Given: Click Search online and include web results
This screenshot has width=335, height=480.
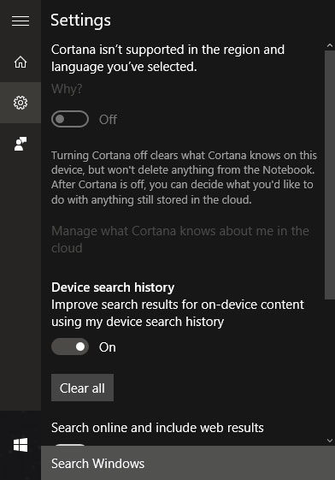Looking at the screenshot, I should (157, 428).
